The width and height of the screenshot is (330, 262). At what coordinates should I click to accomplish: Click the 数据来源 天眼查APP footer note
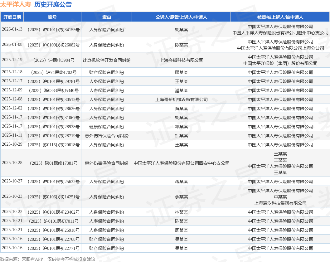[x=47, y=259]
